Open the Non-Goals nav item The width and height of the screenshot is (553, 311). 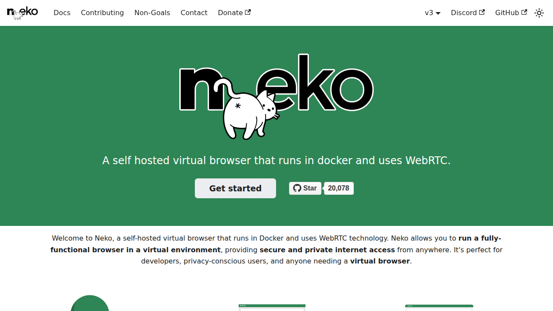152,13
